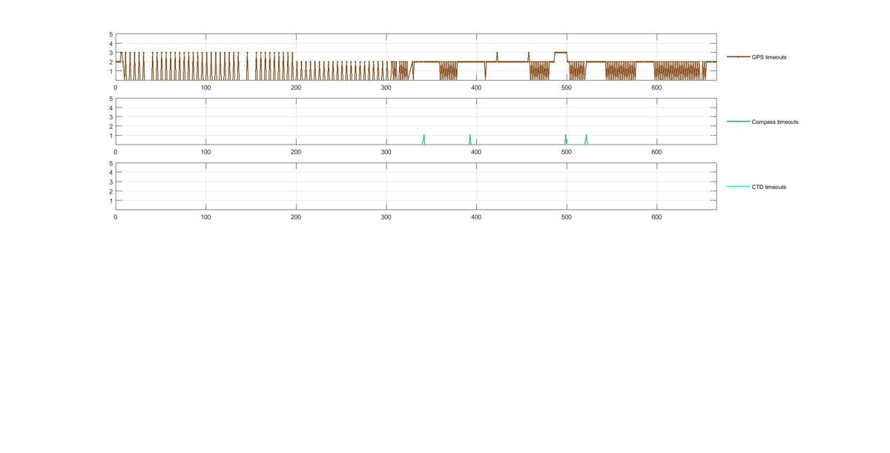
Task: Click the compass spike near x=393
Action: click(x=469, y=139)
